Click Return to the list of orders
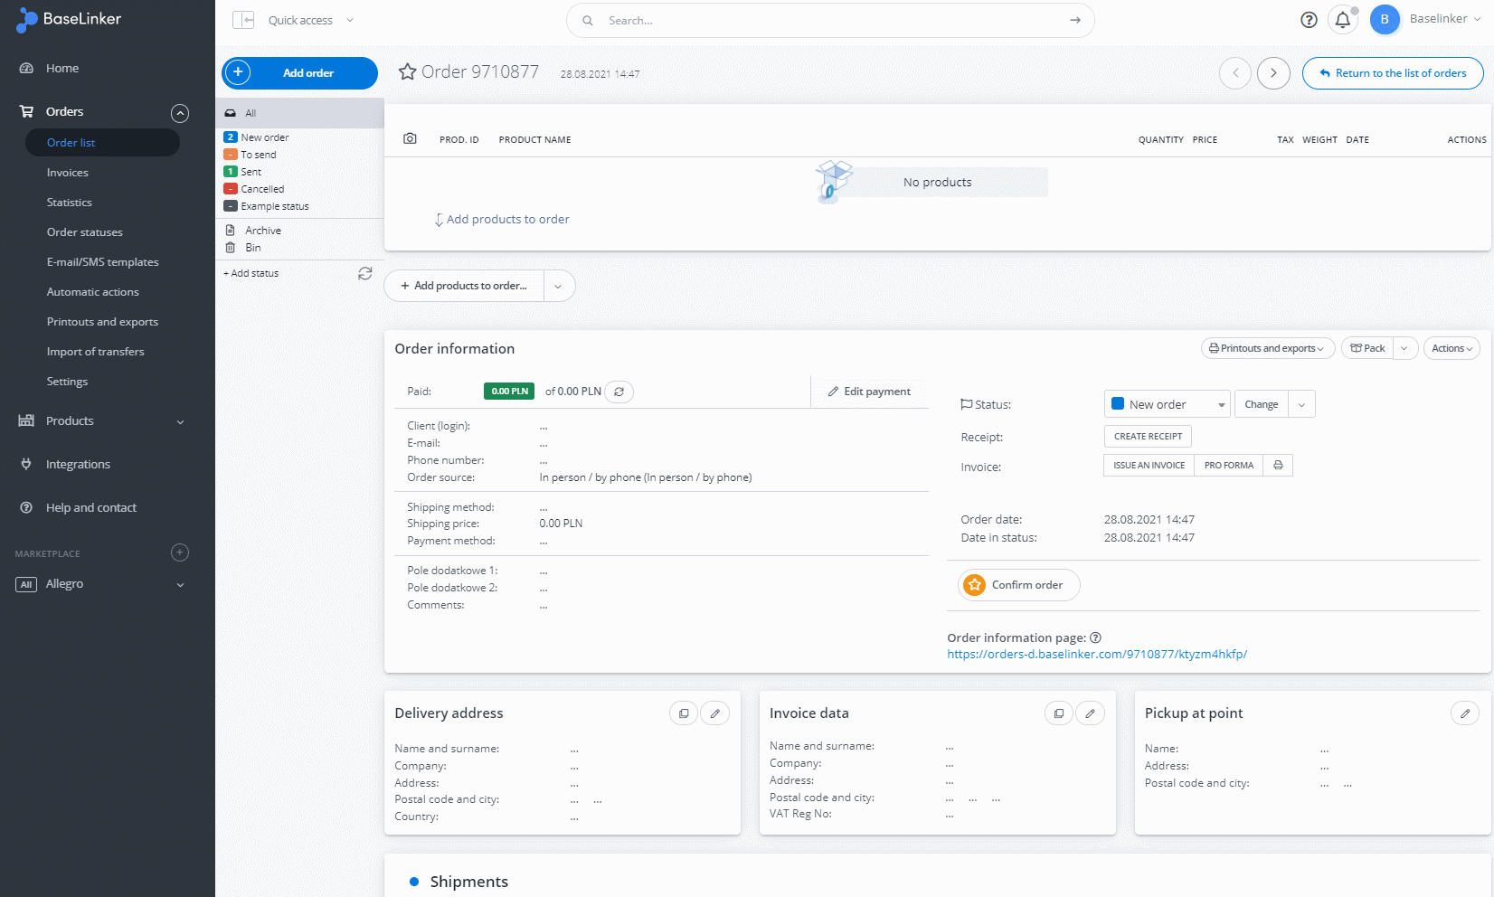The height and width of the screenshot is (897, 1494). coord(1393,73)
